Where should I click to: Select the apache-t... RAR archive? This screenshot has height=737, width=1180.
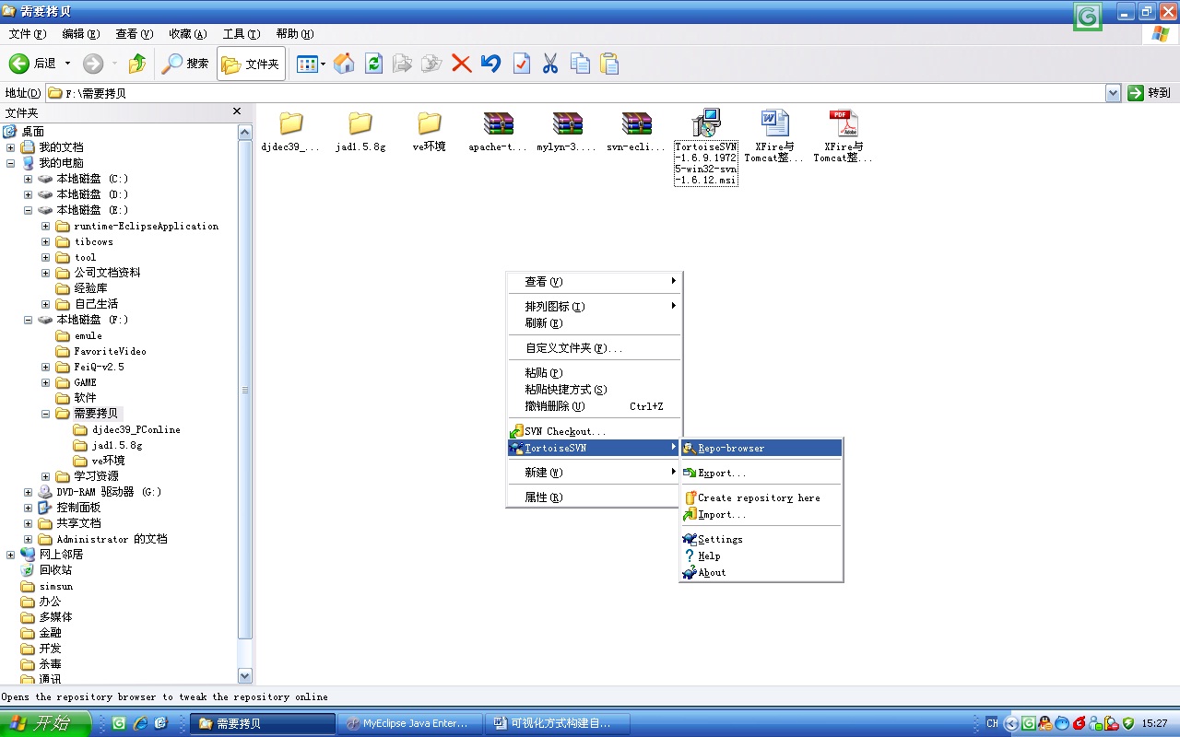[498, 131]
